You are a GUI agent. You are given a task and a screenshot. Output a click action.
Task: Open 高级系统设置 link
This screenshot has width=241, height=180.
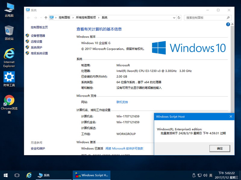tap(39, 53)
